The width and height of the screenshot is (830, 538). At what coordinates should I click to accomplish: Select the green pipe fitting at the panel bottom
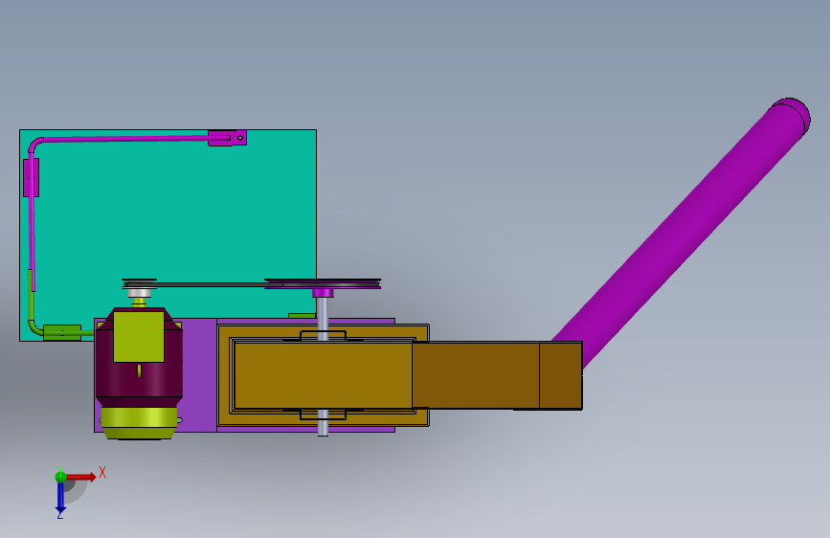pos(62,332)
